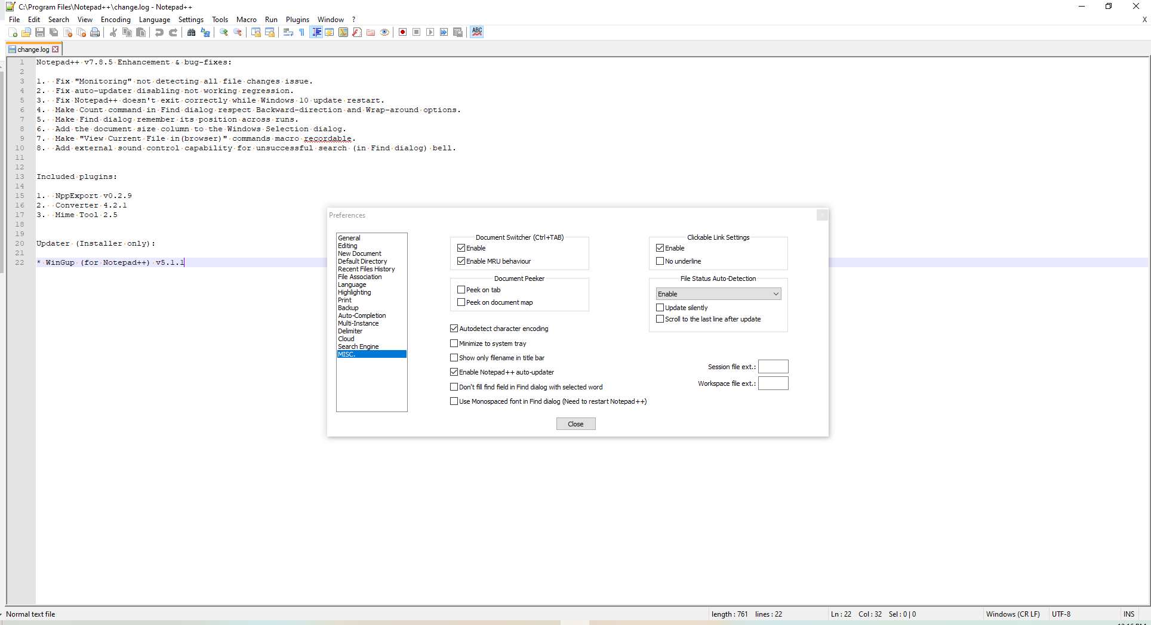The image size is (1151, 625).
Task: Click the Copy toolbar icon
Action: pyautogui.click(x=127, y=32)
